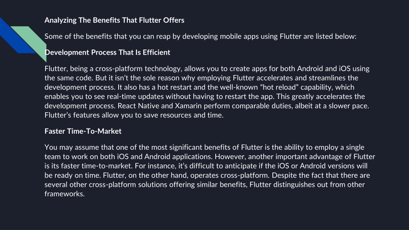The image size is (409, 230).
Task: Select the 'Development Process That Is Efficient' subheading
Action: pos(107,52)
